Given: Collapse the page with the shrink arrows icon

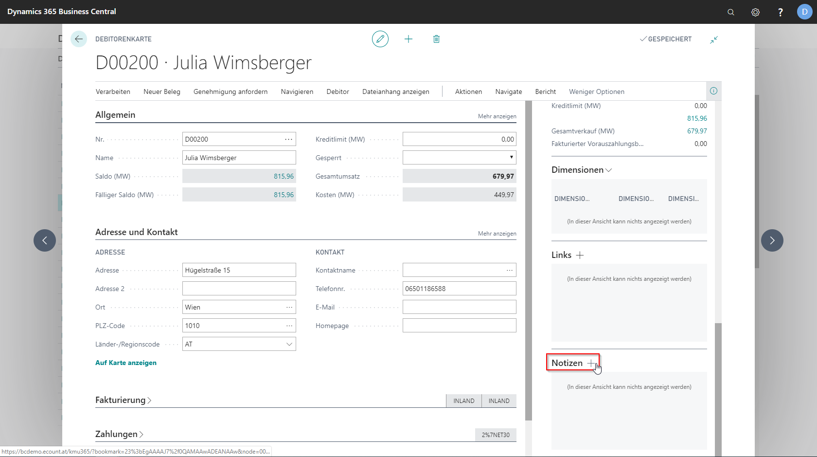Looking at the screenshot, I should (714, 39).
